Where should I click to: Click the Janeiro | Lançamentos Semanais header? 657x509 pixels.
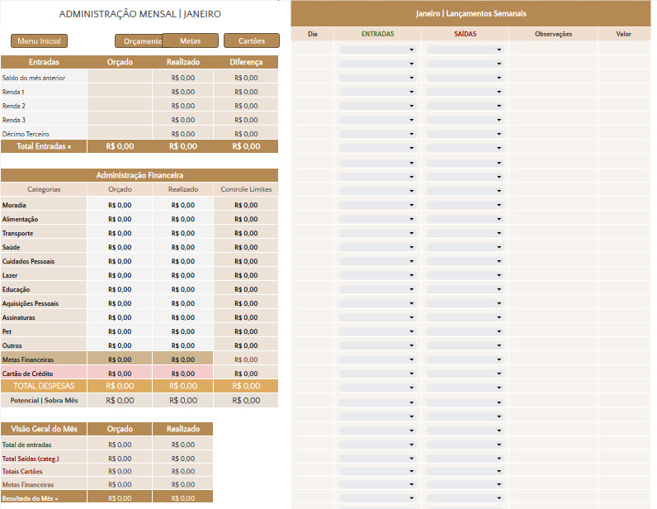(x=471, y=13)
